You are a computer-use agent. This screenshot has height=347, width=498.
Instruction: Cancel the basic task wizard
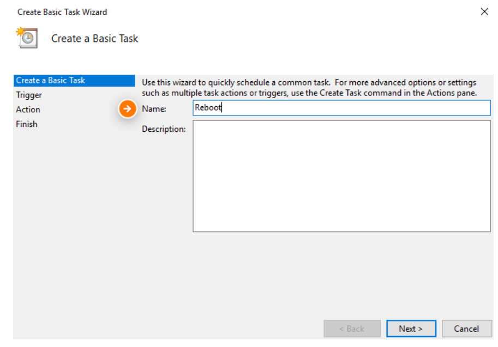[x=466, y=328]
